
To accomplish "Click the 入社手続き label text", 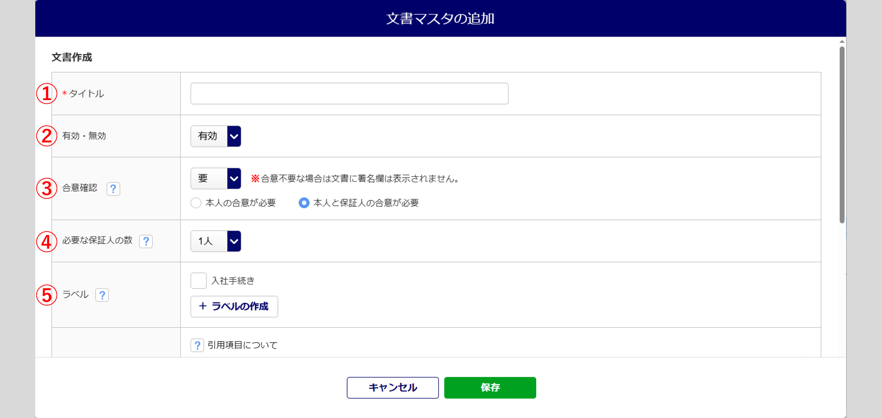I will [233, 281].
